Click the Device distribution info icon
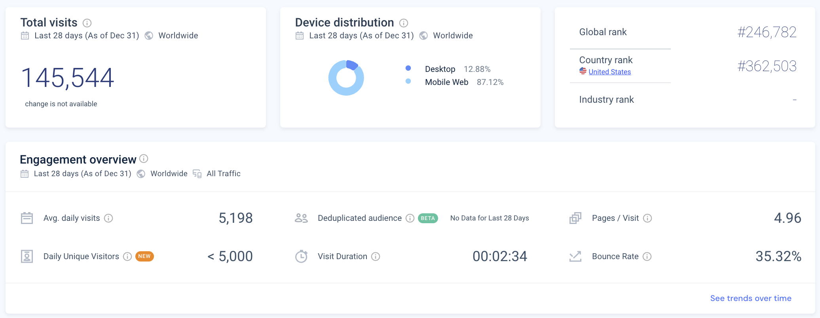The height and width of the screenshot is (318, 820). [x=403, y=23]
